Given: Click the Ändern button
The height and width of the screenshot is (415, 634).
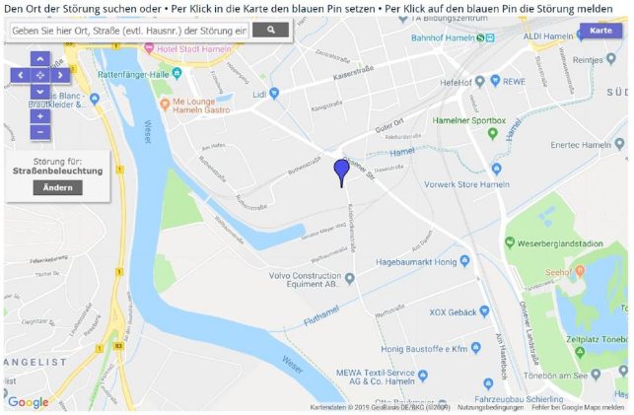Looking at the screenshot, I should coord(58,187).
